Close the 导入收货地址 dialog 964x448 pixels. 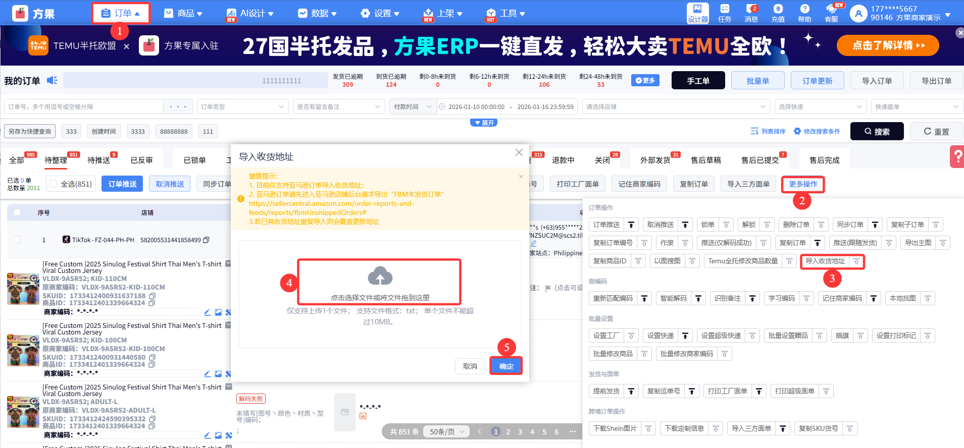(519, 152)
